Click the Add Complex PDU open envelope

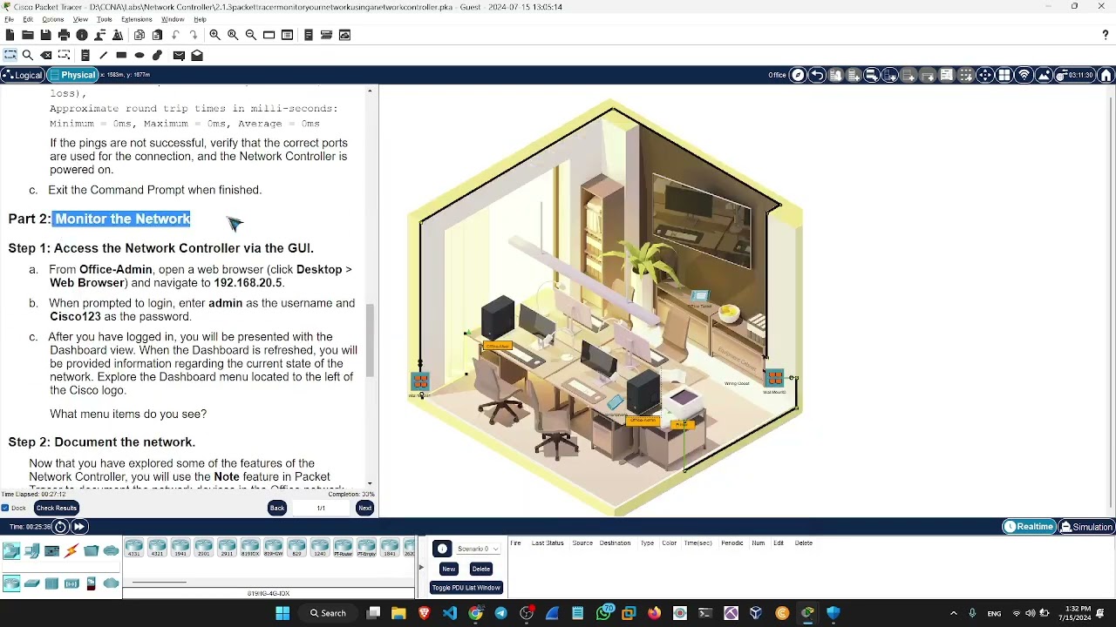point(197,55)
